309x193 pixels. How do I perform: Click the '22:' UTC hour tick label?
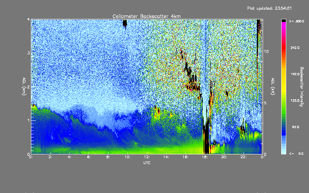pos(243,157)
